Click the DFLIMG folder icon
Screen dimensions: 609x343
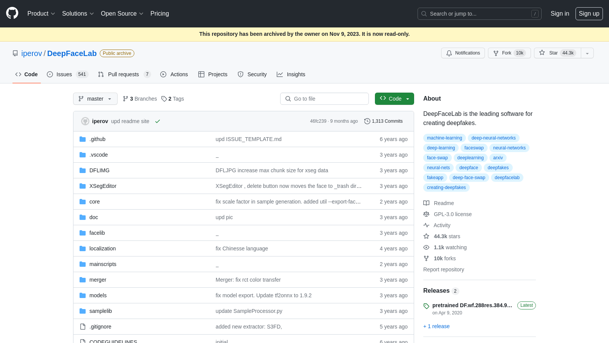83,170
